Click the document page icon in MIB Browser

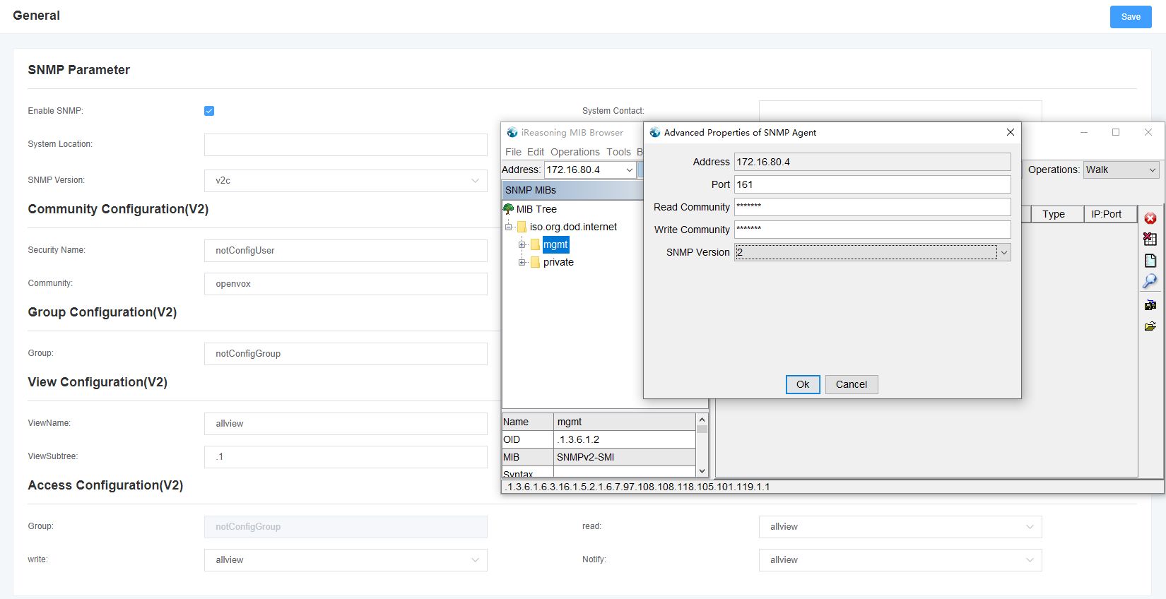(1150, 261)
